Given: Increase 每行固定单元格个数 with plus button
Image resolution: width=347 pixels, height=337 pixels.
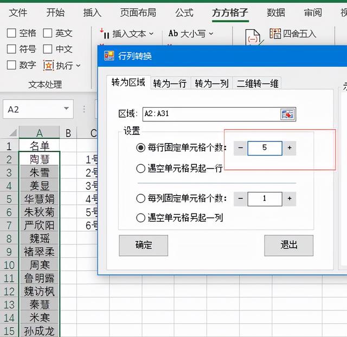Looking at the screenshot, I should (290, 148).
